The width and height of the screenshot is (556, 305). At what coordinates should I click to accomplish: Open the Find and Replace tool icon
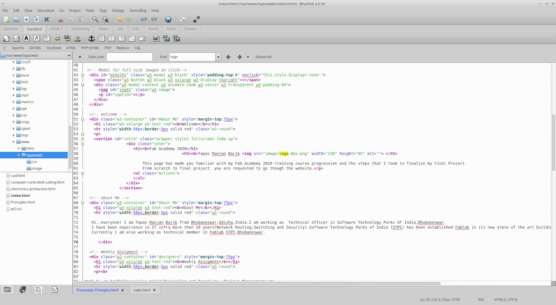(x=105, y=19)
